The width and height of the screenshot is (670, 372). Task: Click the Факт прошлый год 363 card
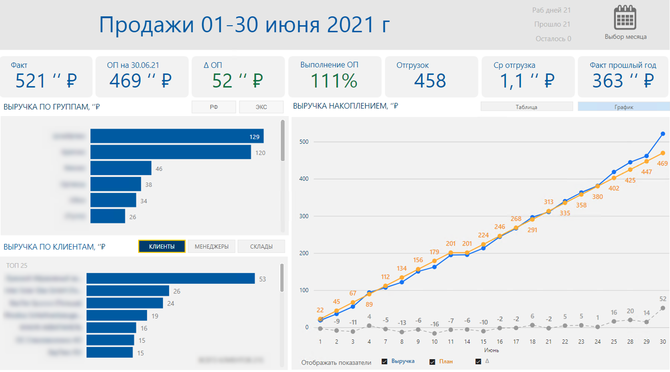click(x=623, y=76)
